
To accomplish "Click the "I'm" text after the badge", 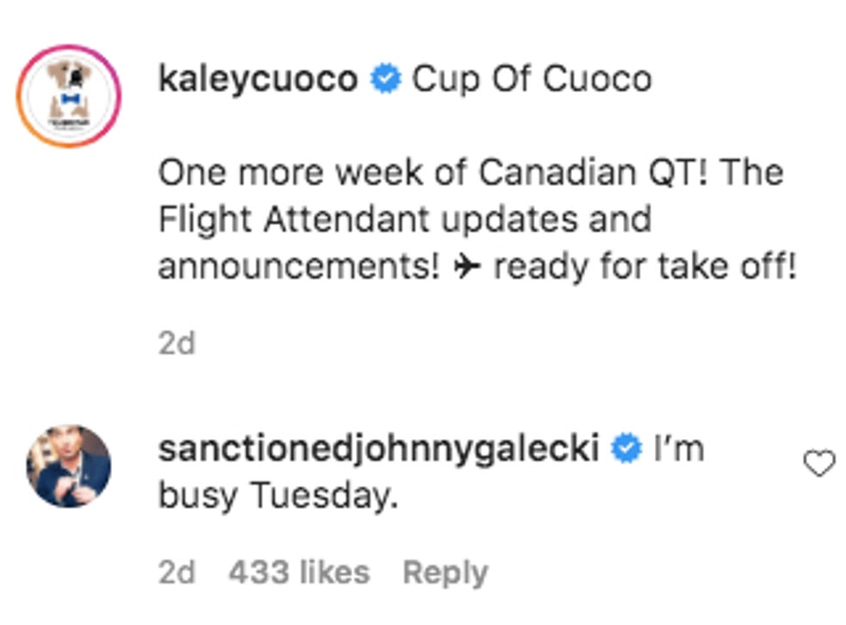I will 679,449.
